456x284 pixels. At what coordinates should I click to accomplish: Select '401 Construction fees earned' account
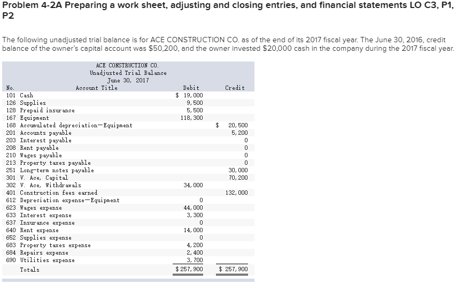52,193
